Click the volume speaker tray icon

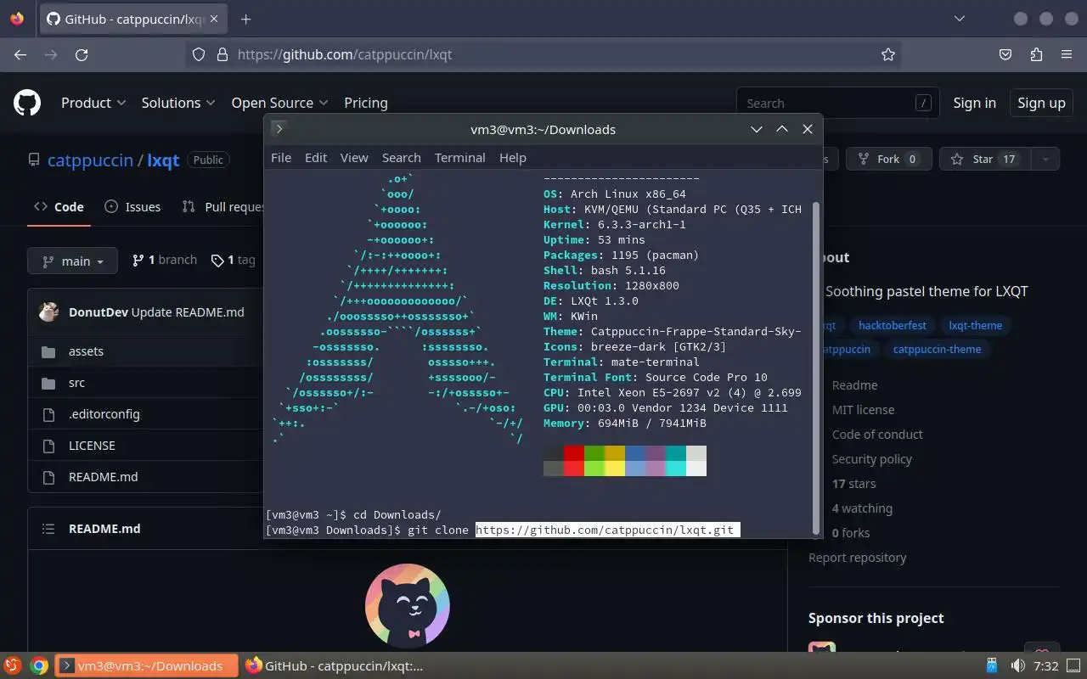point(1017,665)
